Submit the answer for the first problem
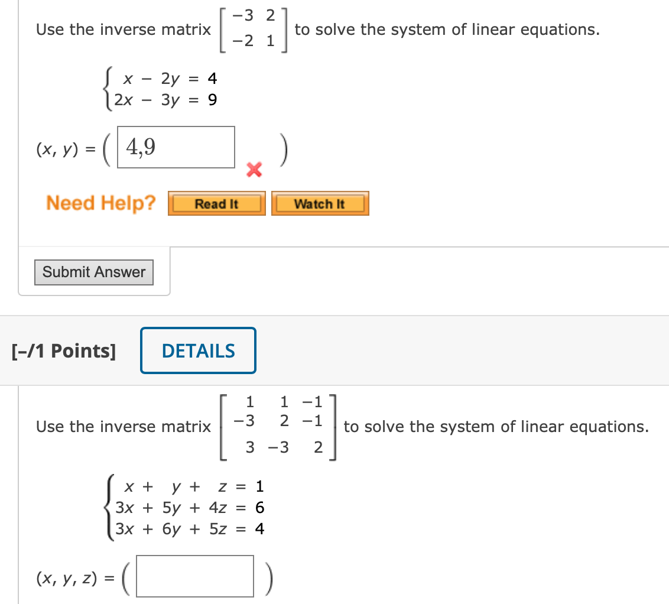Image resolution: width=669 pixels, height=604 pixels. coord(93,272)
